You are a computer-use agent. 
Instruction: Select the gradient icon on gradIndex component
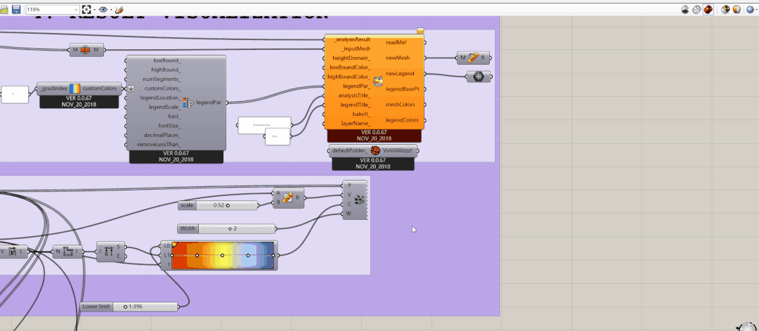point(74,89)
